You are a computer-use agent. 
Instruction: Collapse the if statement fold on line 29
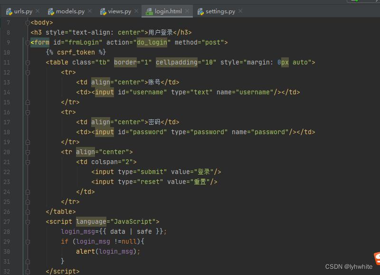pos(28,242)
